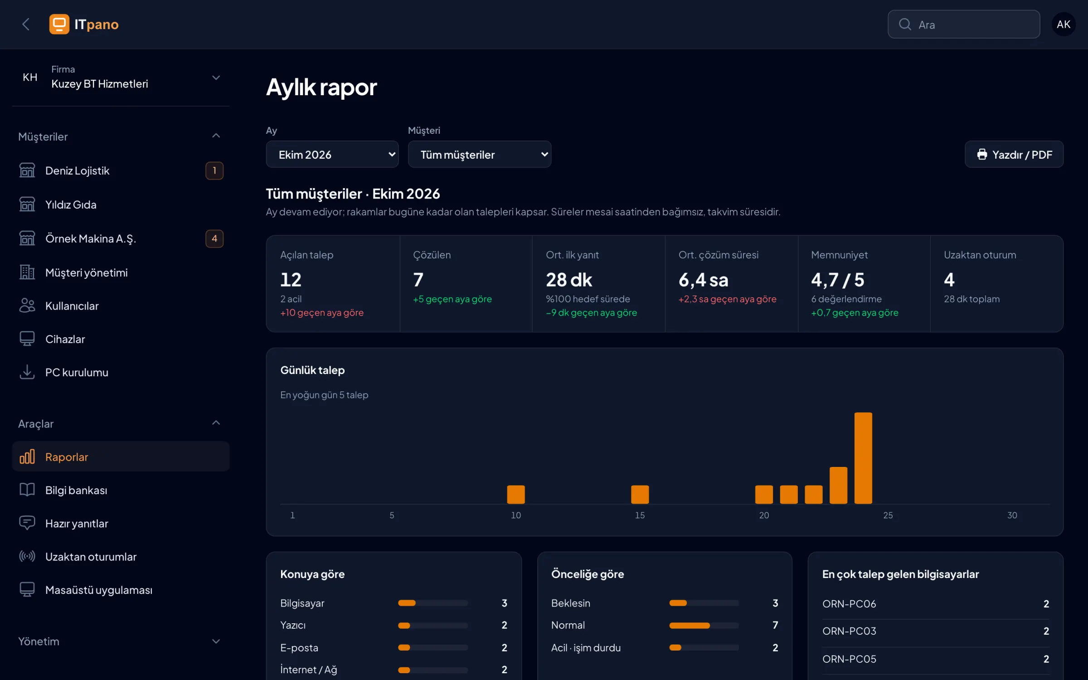Click the Günlük talep bar at day 10
1088x680 pixels.
(x=516, y=495)
